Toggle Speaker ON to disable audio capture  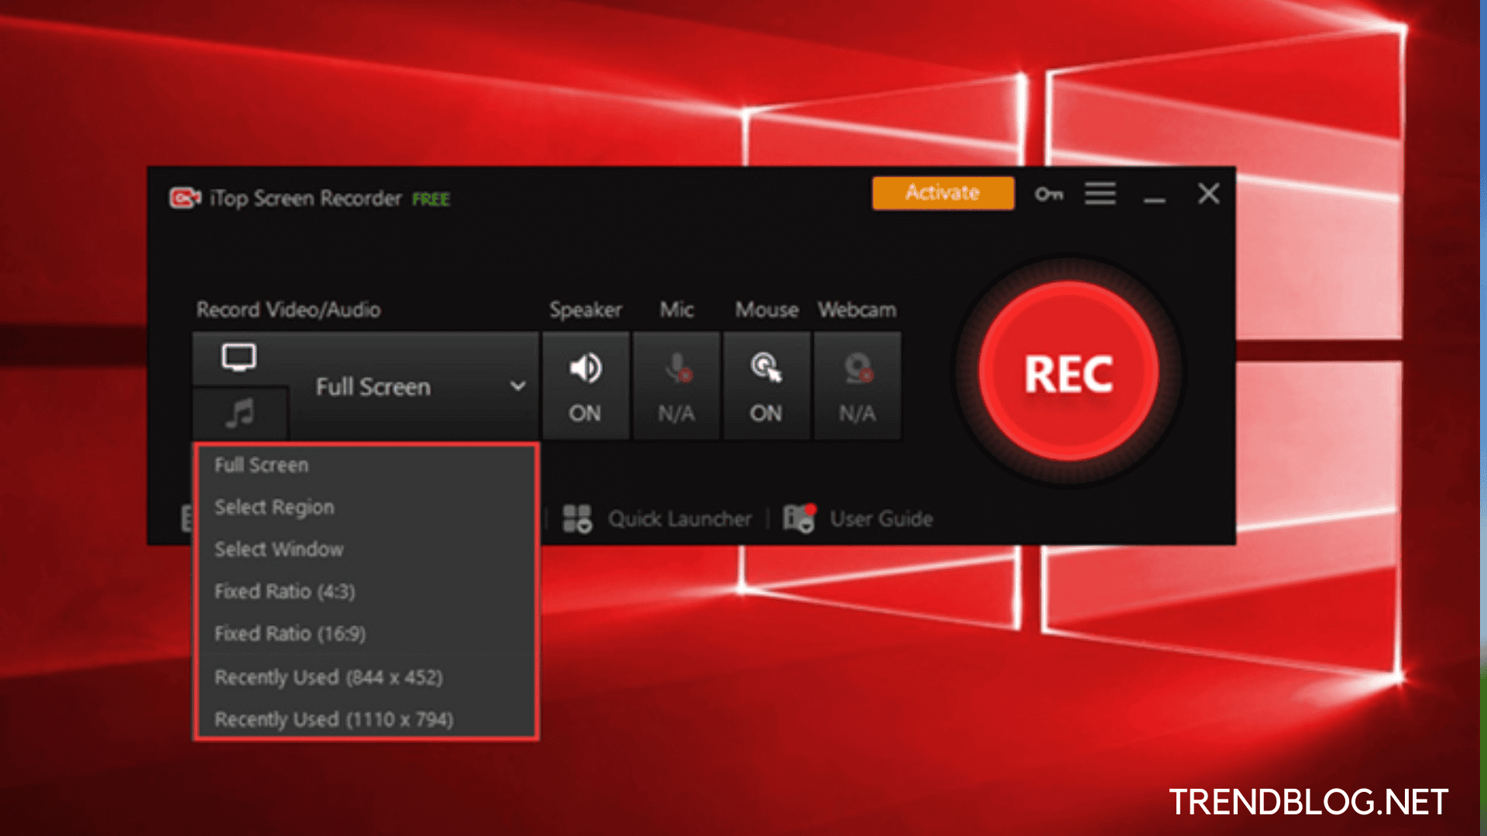click(x=583, y=385)
